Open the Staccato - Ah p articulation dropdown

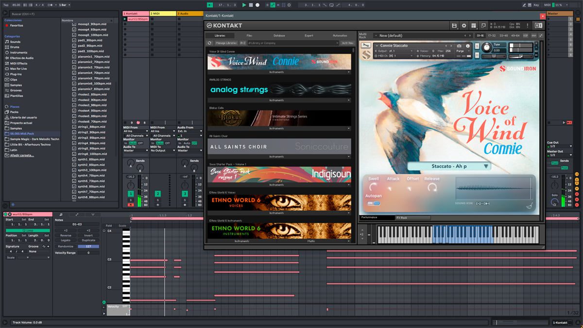[449, 166]
